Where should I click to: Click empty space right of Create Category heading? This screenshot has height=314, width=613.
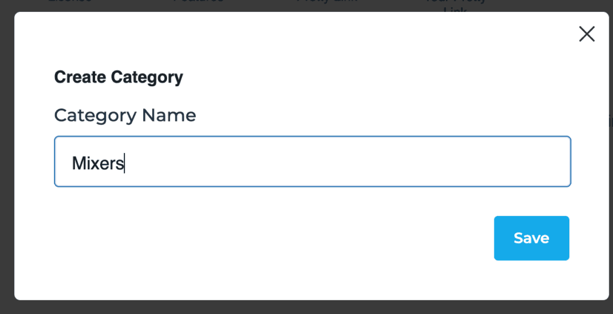(359, 77)
